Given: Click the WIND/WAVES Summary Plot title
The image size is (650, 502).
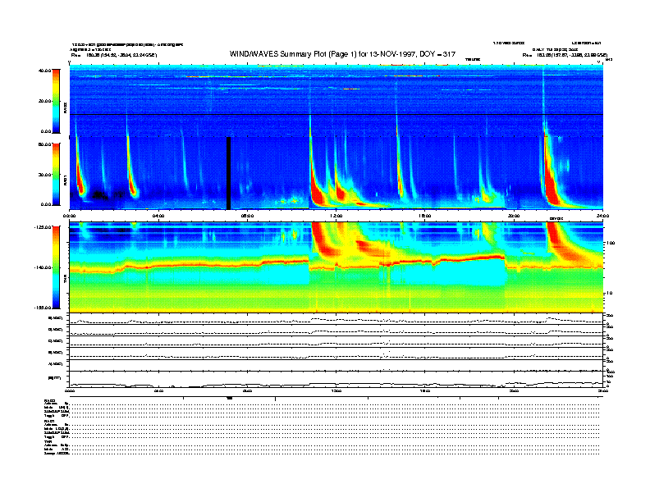Looking at the screenshot, I should pos(342,54).
